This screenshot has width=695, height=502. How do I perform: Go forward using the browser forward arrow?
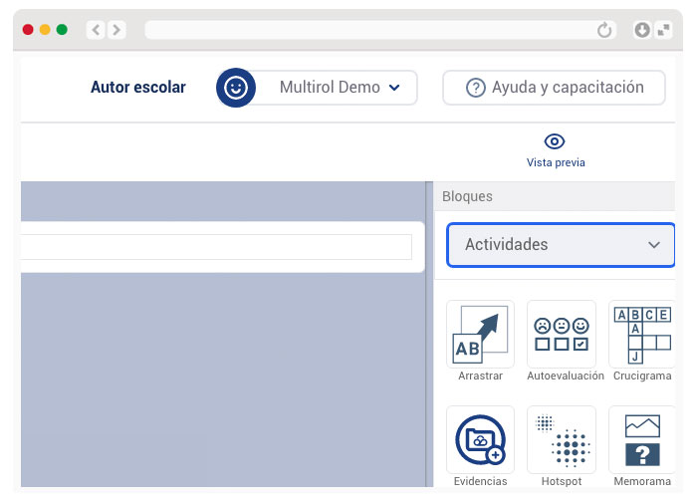pos(117,30)
